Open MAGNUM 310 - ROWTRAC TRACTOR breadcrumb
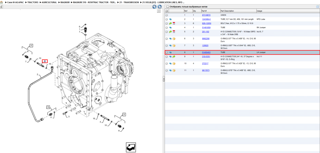This screenshot has height=153, width=320. coord(94,3)
